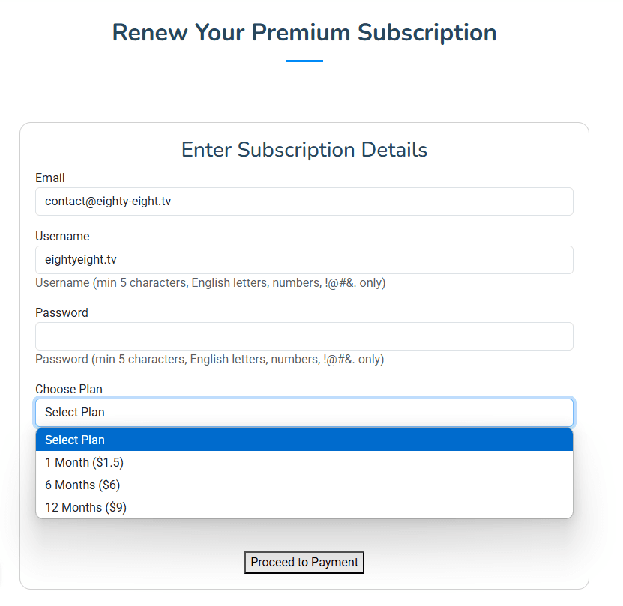Pick the highlighted Select Plan option
623x606 pixels.
(304, 440)
